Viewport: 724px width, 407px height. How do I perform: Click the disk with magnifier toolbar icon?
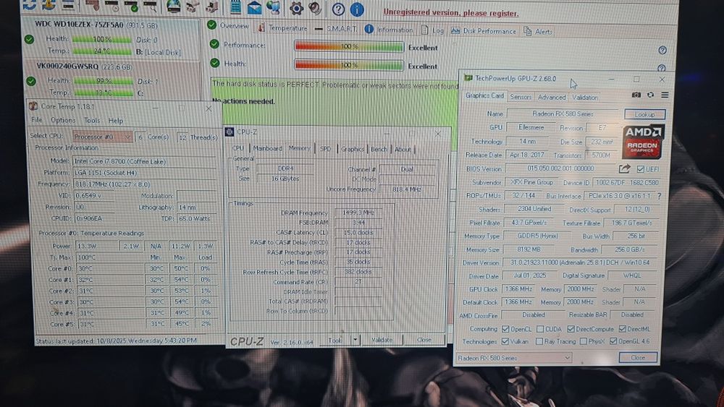tap(150, 6)
